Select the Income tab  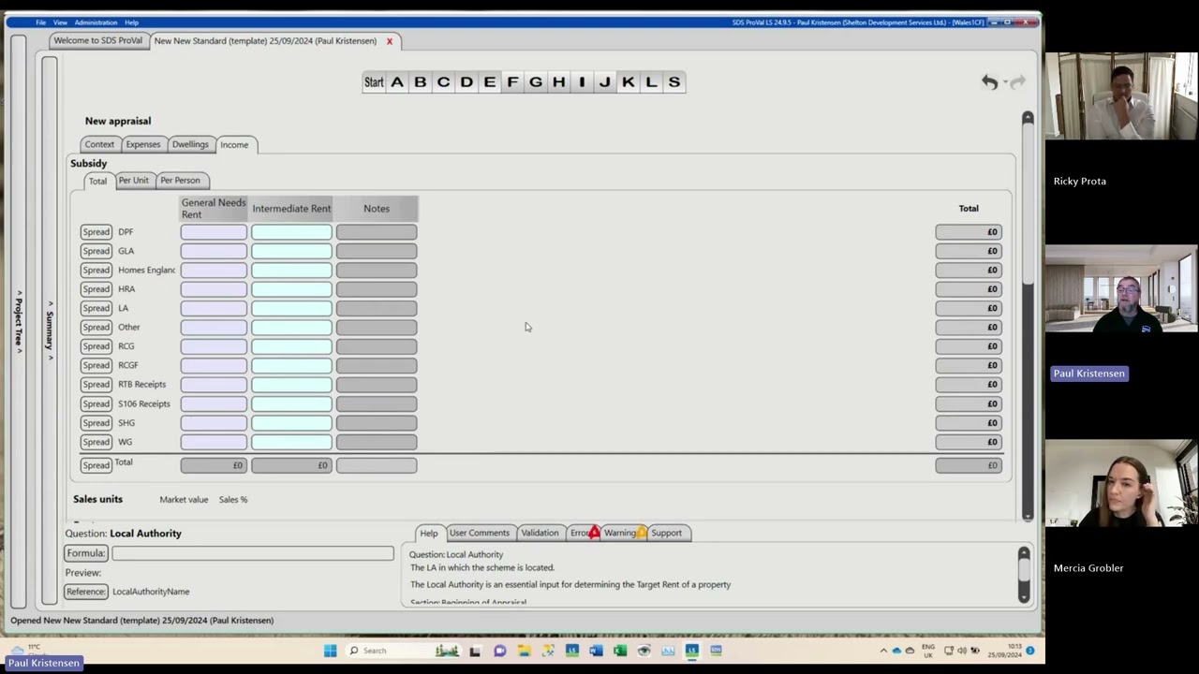click(234, 145)
